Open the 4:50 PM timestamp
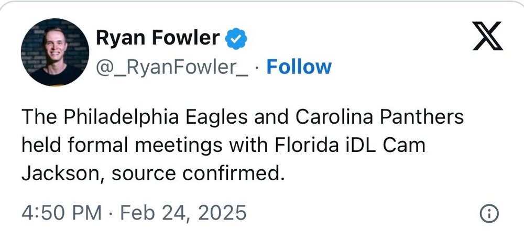This screenshot has width=524, height=240. (61, 213)
